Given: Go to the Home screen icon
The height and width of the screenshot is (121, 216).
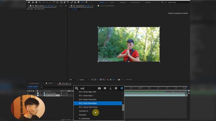Looking at the screenshot, I should 29,2.
